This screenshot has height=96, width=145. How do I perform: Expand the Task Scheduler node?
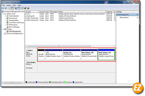click(x=5, y=16)
